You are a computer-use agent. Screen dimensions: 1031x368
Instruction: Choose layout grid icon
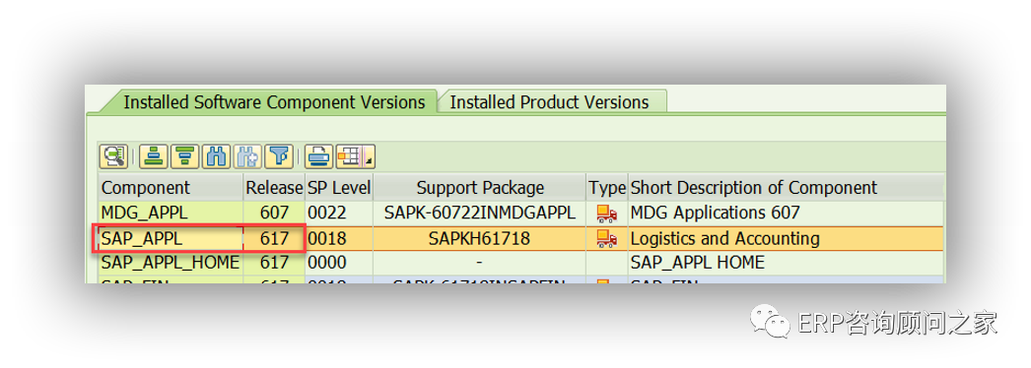(x=349, y=156)
